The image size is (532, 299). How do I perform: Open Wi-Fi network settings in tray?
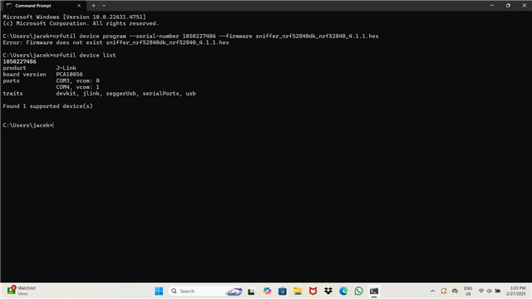(480, 291)
